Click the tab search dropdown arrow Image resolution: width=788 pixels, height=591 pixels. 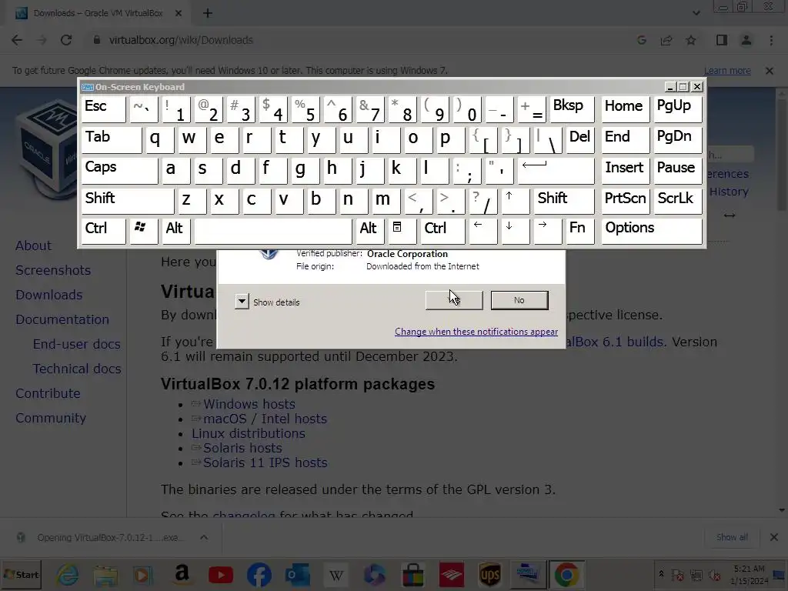pos(696,13)
